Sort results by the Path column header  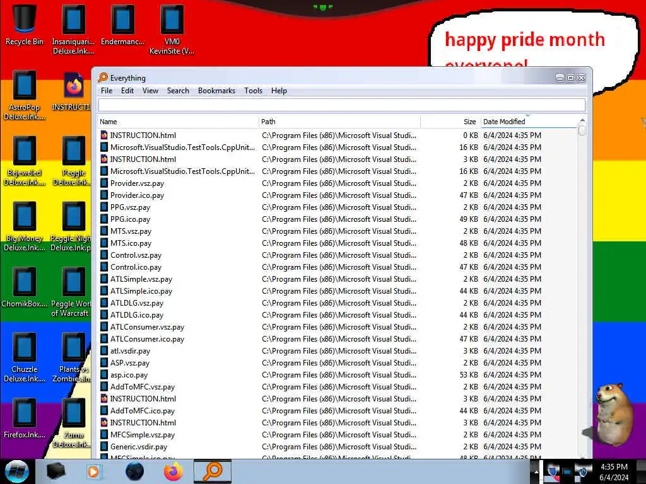coord(339,122)
